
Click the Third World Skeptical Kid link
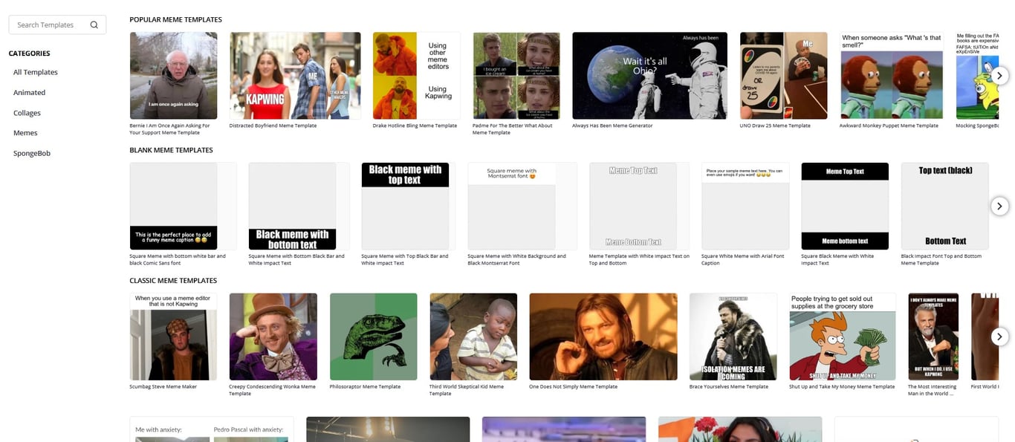point(467,390)
